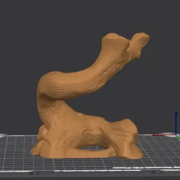Click the white marking at the plate's left corner
The image size is (180, 180).
3,135
